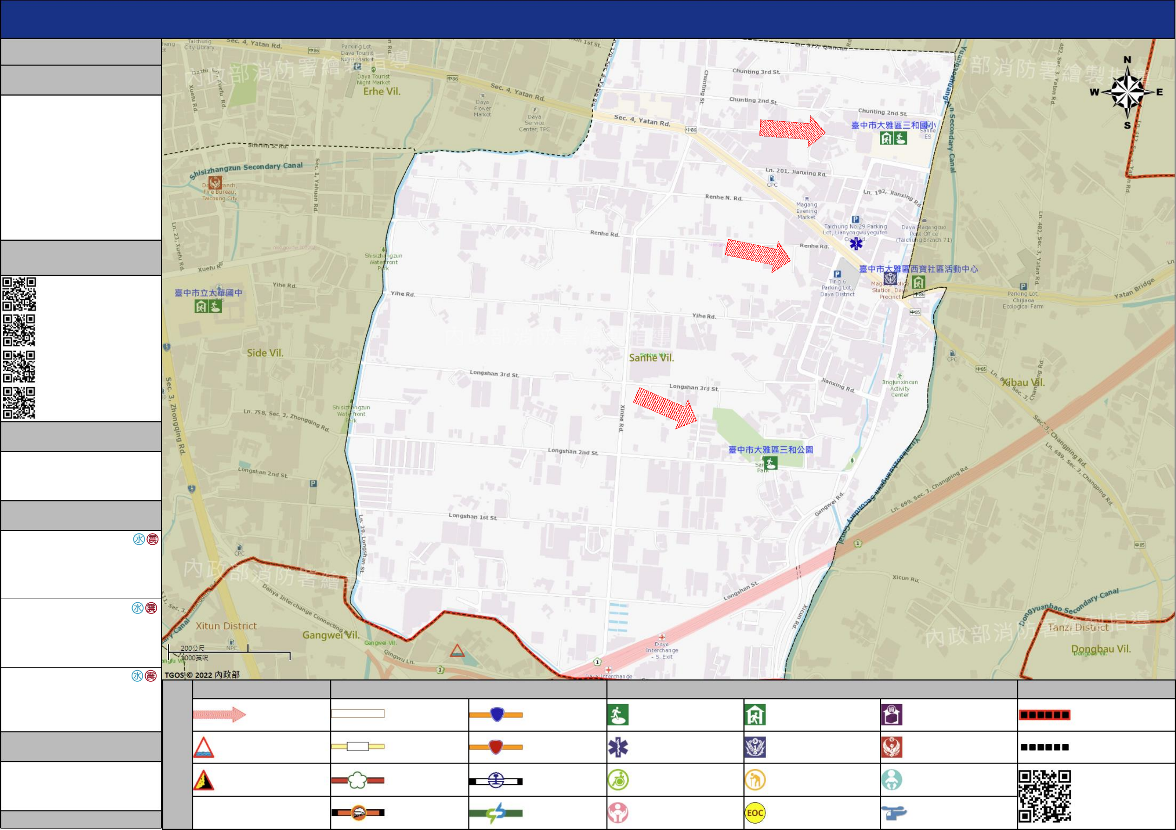Click the red shield highway legend symbol

496,747
